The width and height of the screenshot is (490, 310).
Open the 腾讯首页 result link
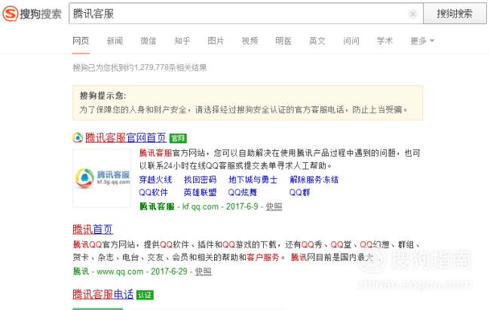(93, 229)
